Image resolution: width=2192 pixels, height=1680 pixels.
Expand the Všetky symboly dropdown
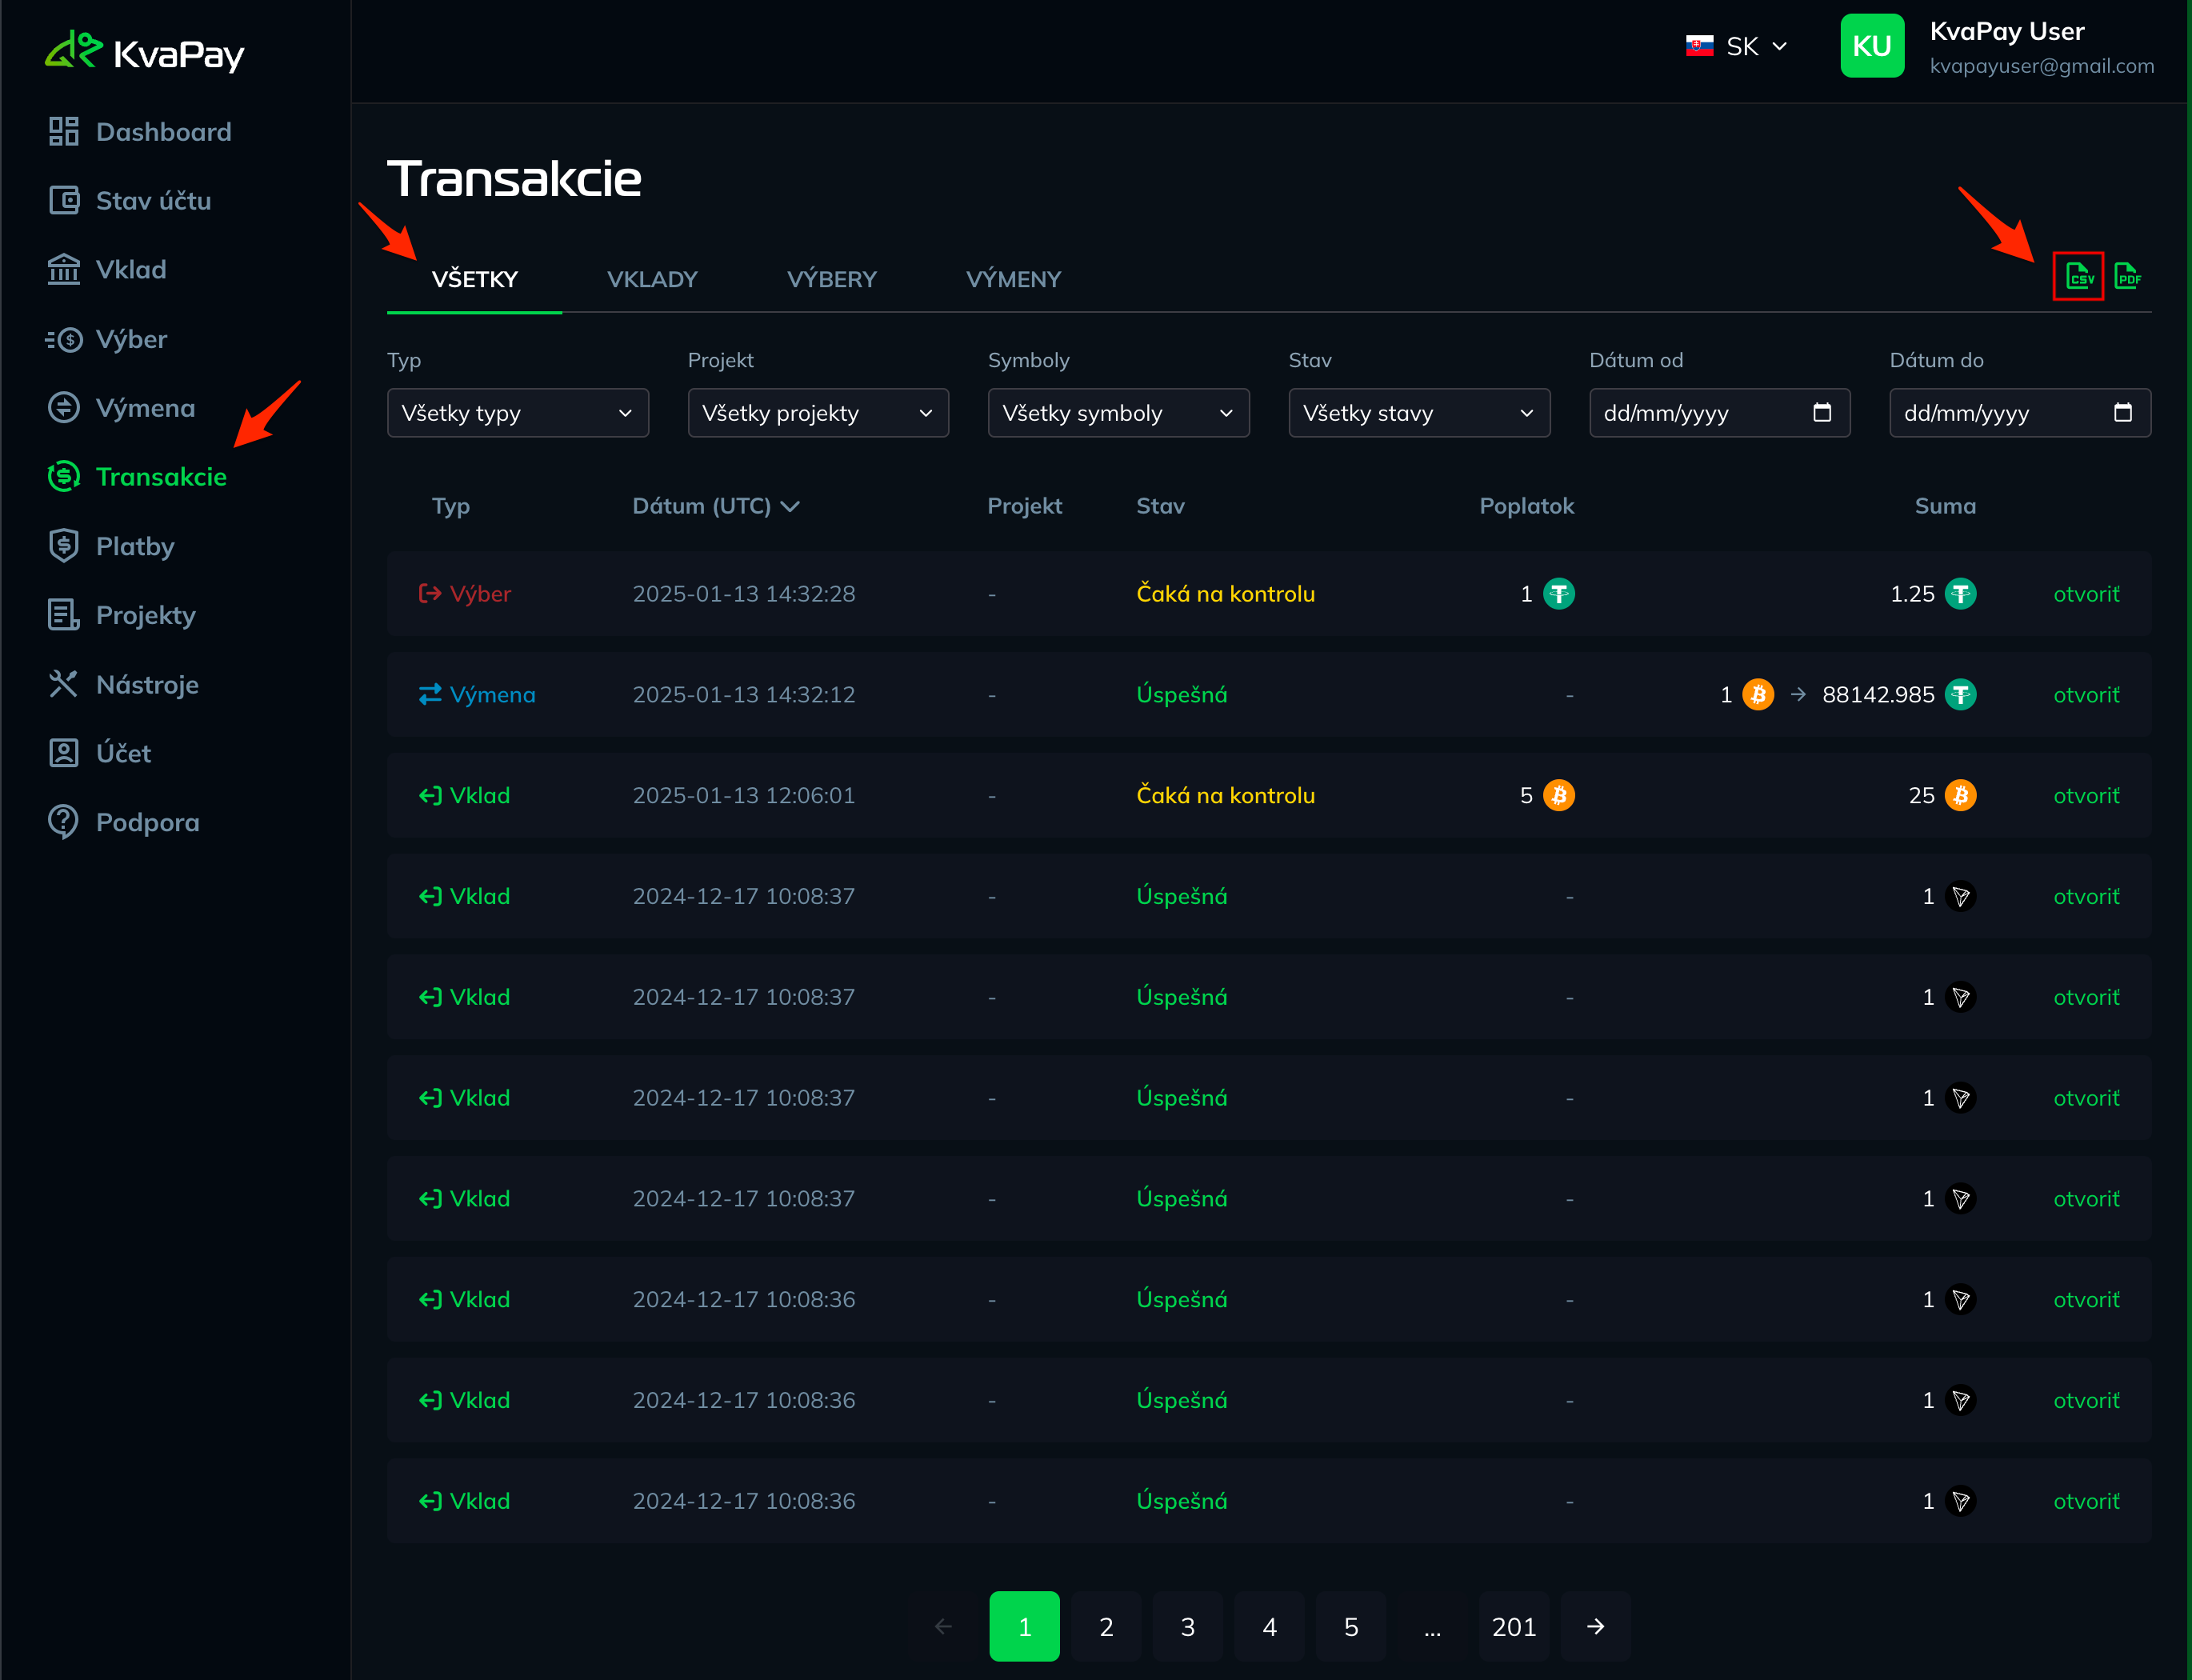coord(1118,413)
